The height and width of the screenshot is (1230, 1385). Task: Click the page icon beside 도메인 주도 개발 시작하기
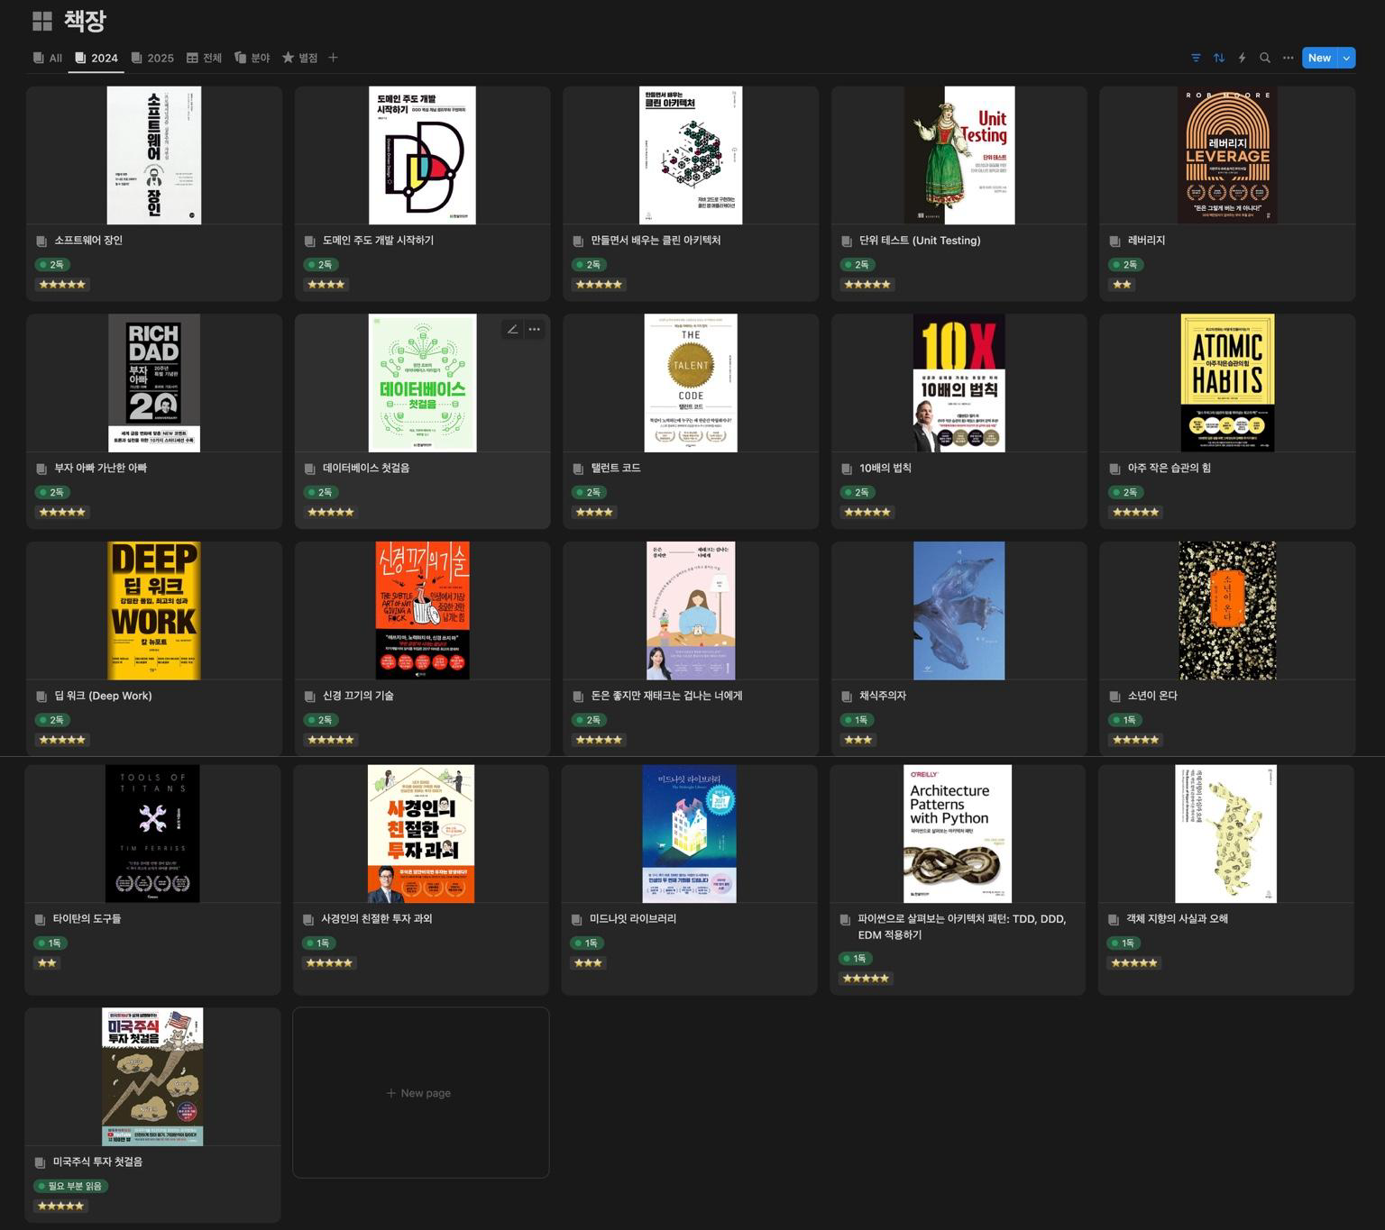coord(310,241)
